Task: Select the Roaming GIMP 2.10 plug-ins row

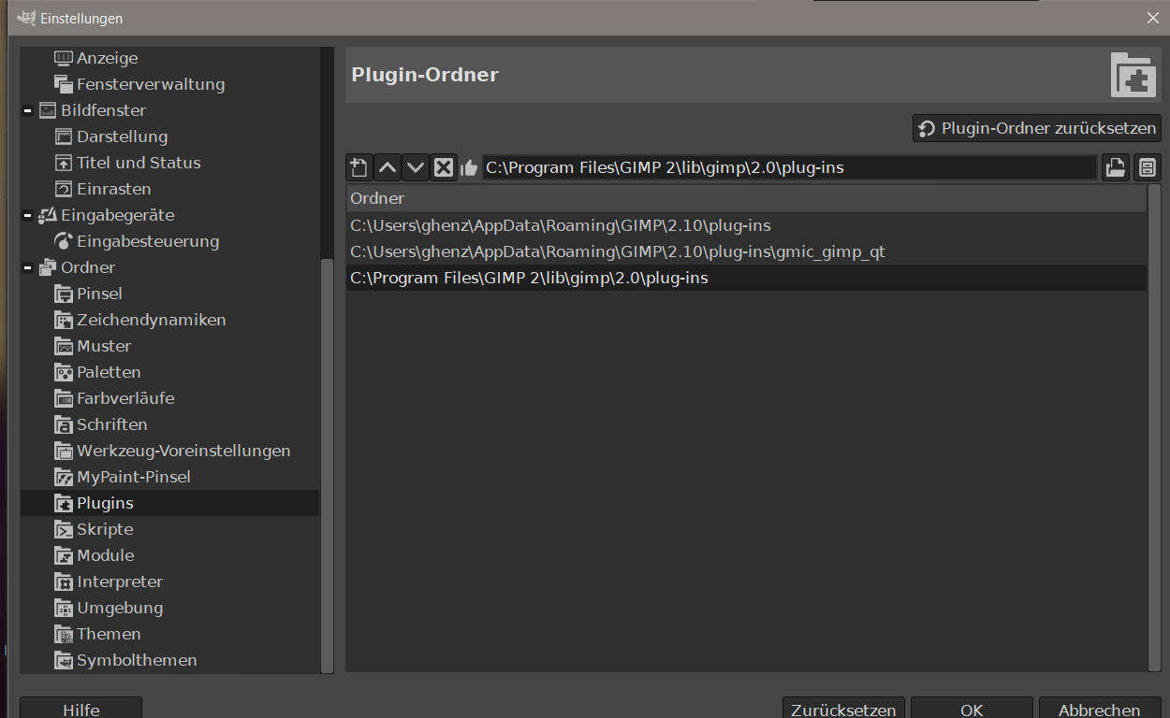Action: point(745,225)
